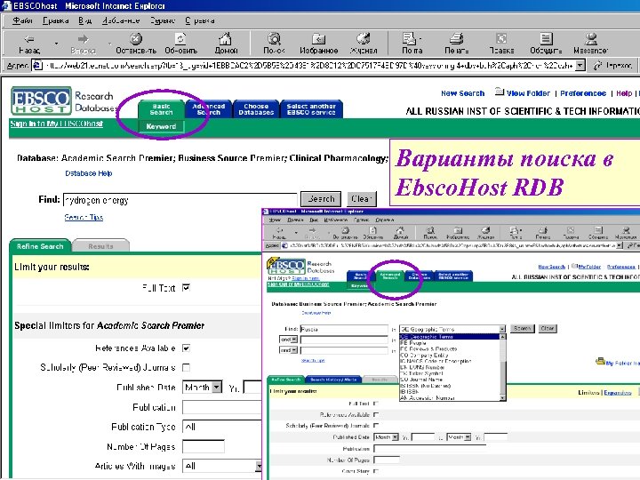Click the Home icon in main IE toolbar
Viewport: 640px width, 480px height.
(x=225, y=39)
